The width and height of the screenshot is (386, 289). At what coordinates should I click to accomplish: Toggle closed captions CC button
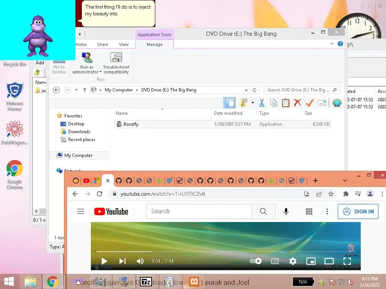click(275, 261)
